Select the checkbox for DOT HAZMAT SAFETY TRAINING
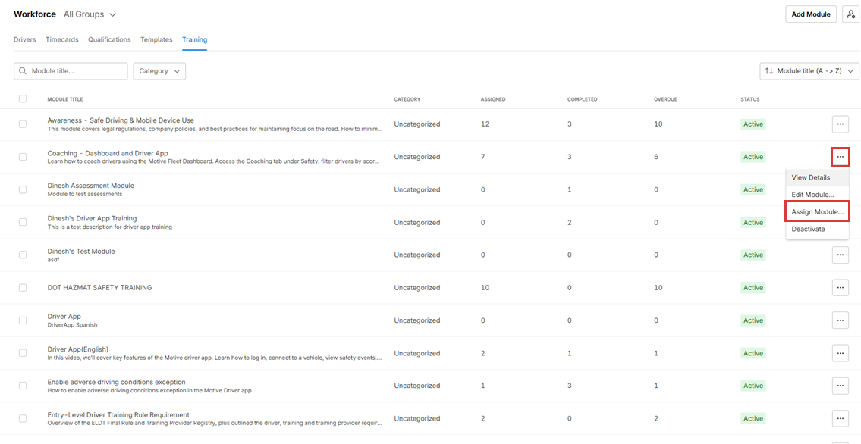 point(23,288)
